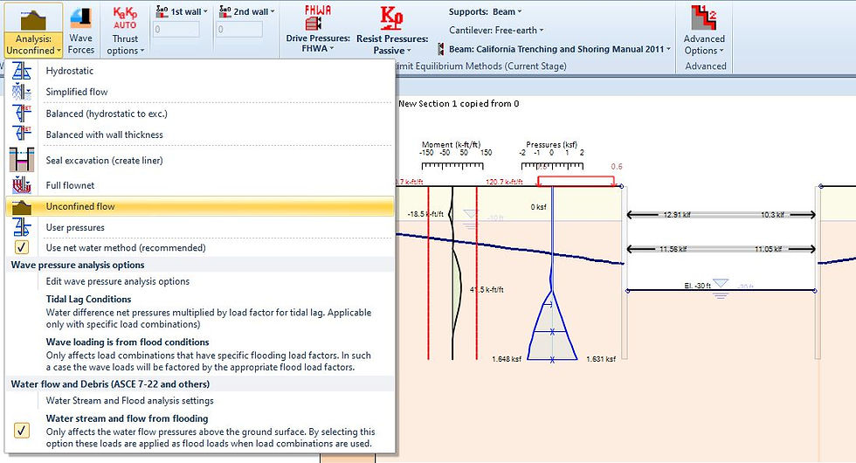The image size is (856, 463).
Task: Select Wave loading is from flood conditions
Action: 209,355
